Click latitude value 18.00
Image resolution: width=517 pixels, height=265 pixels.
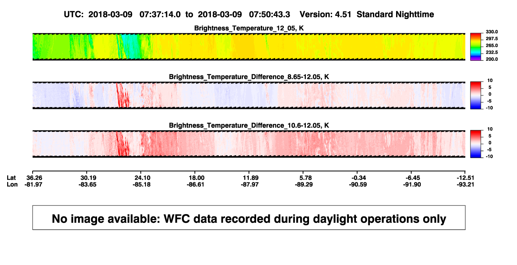[196, 178]
